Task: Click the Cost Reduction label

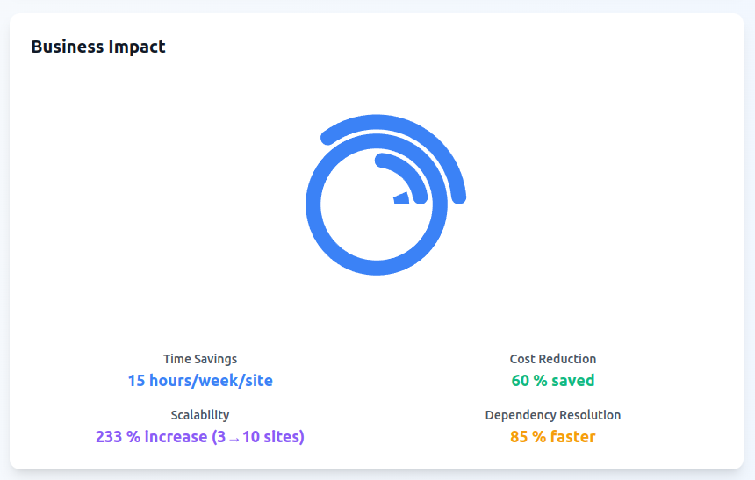Action: (553, 359)
